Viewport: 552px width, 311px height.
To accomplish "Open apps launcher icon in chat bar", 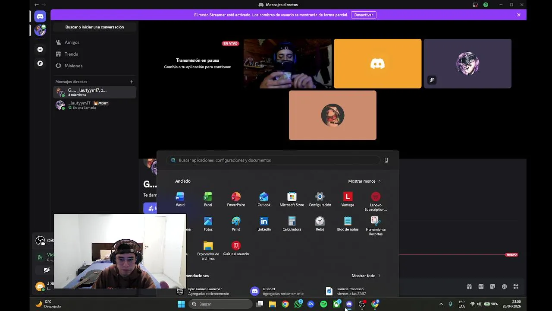I will click(516, 286).
